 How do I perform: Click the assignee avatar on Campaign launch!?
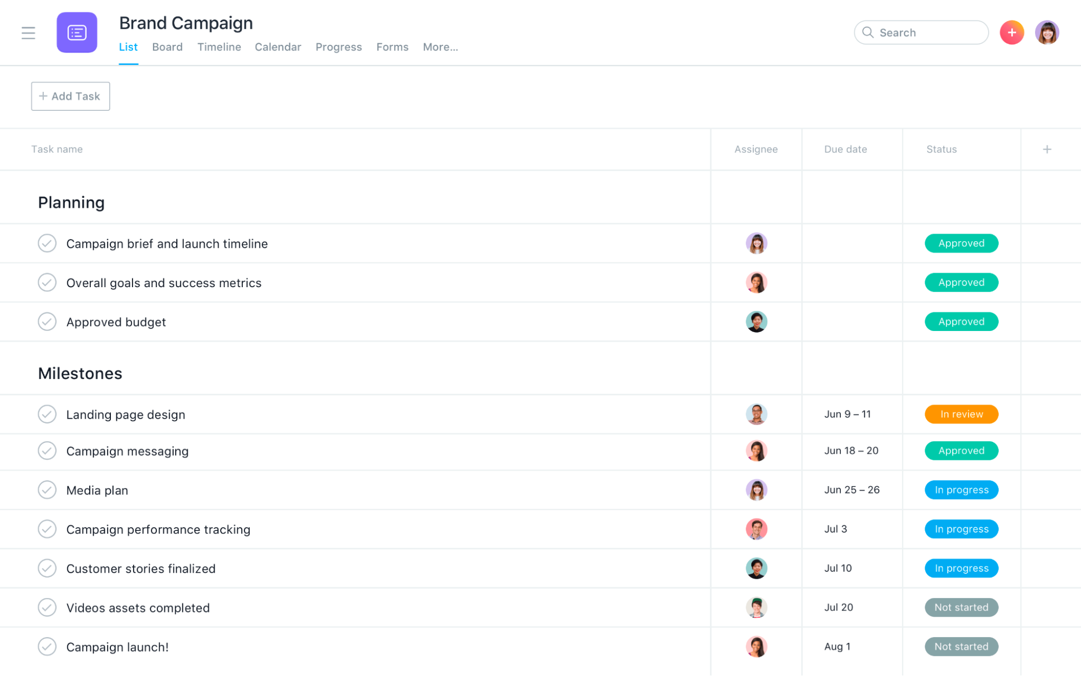click(x=757, y=646)
